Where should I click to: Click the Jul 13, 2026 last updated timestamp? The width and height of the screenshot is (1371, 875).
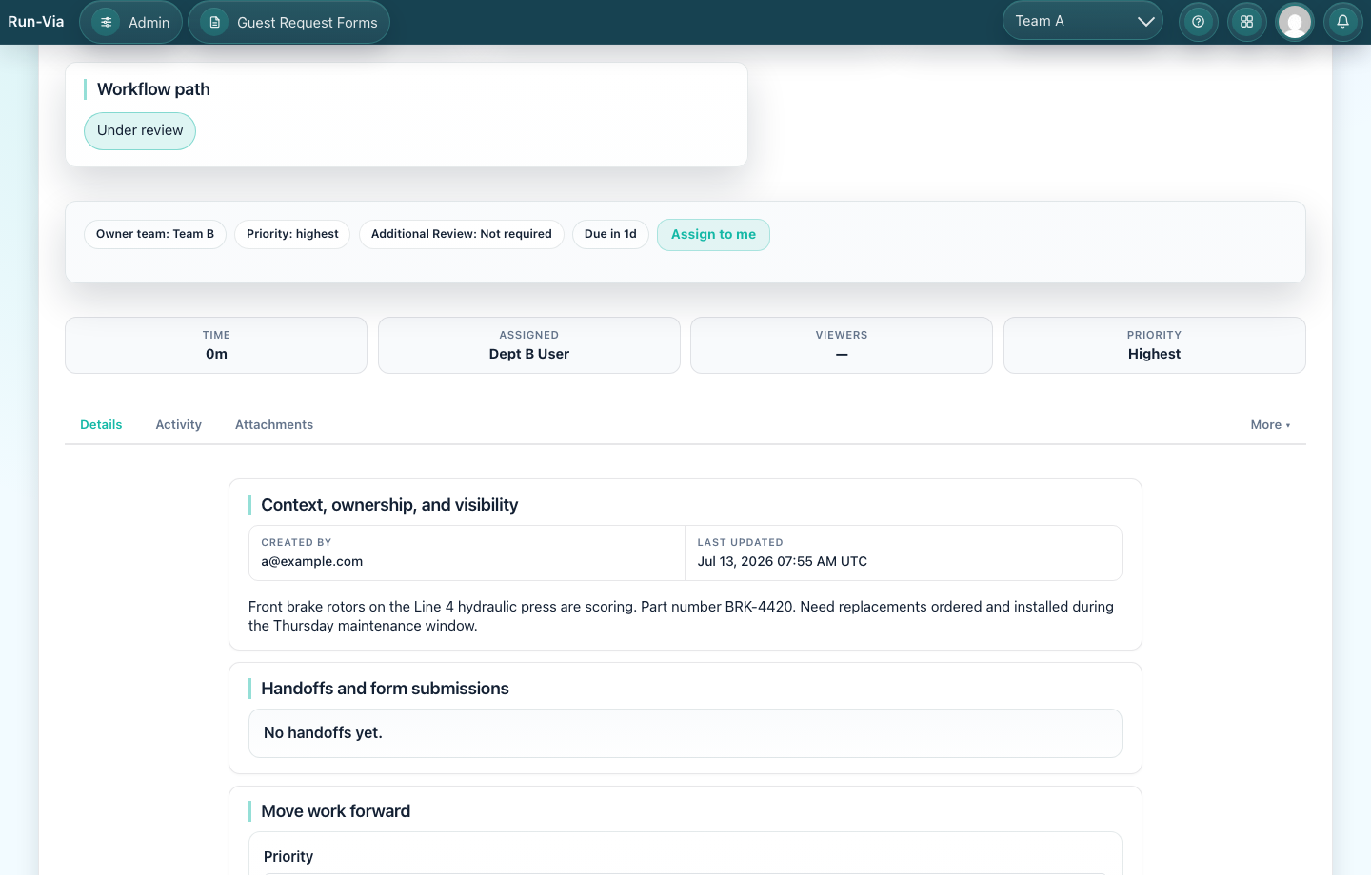click(x=783, y=562)
